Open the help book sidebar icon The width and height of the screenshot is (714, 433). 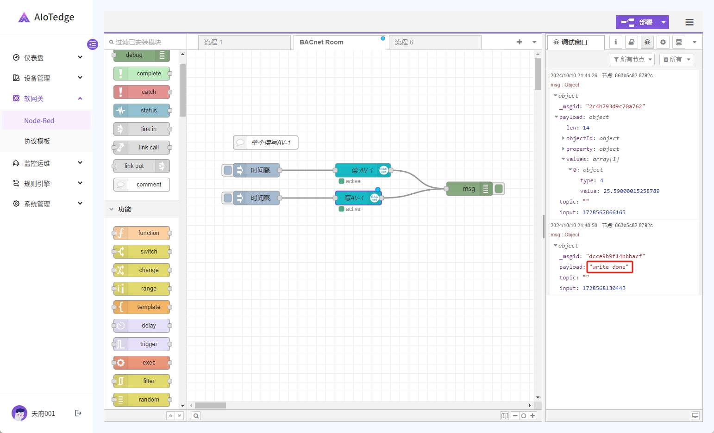[631, 42]
